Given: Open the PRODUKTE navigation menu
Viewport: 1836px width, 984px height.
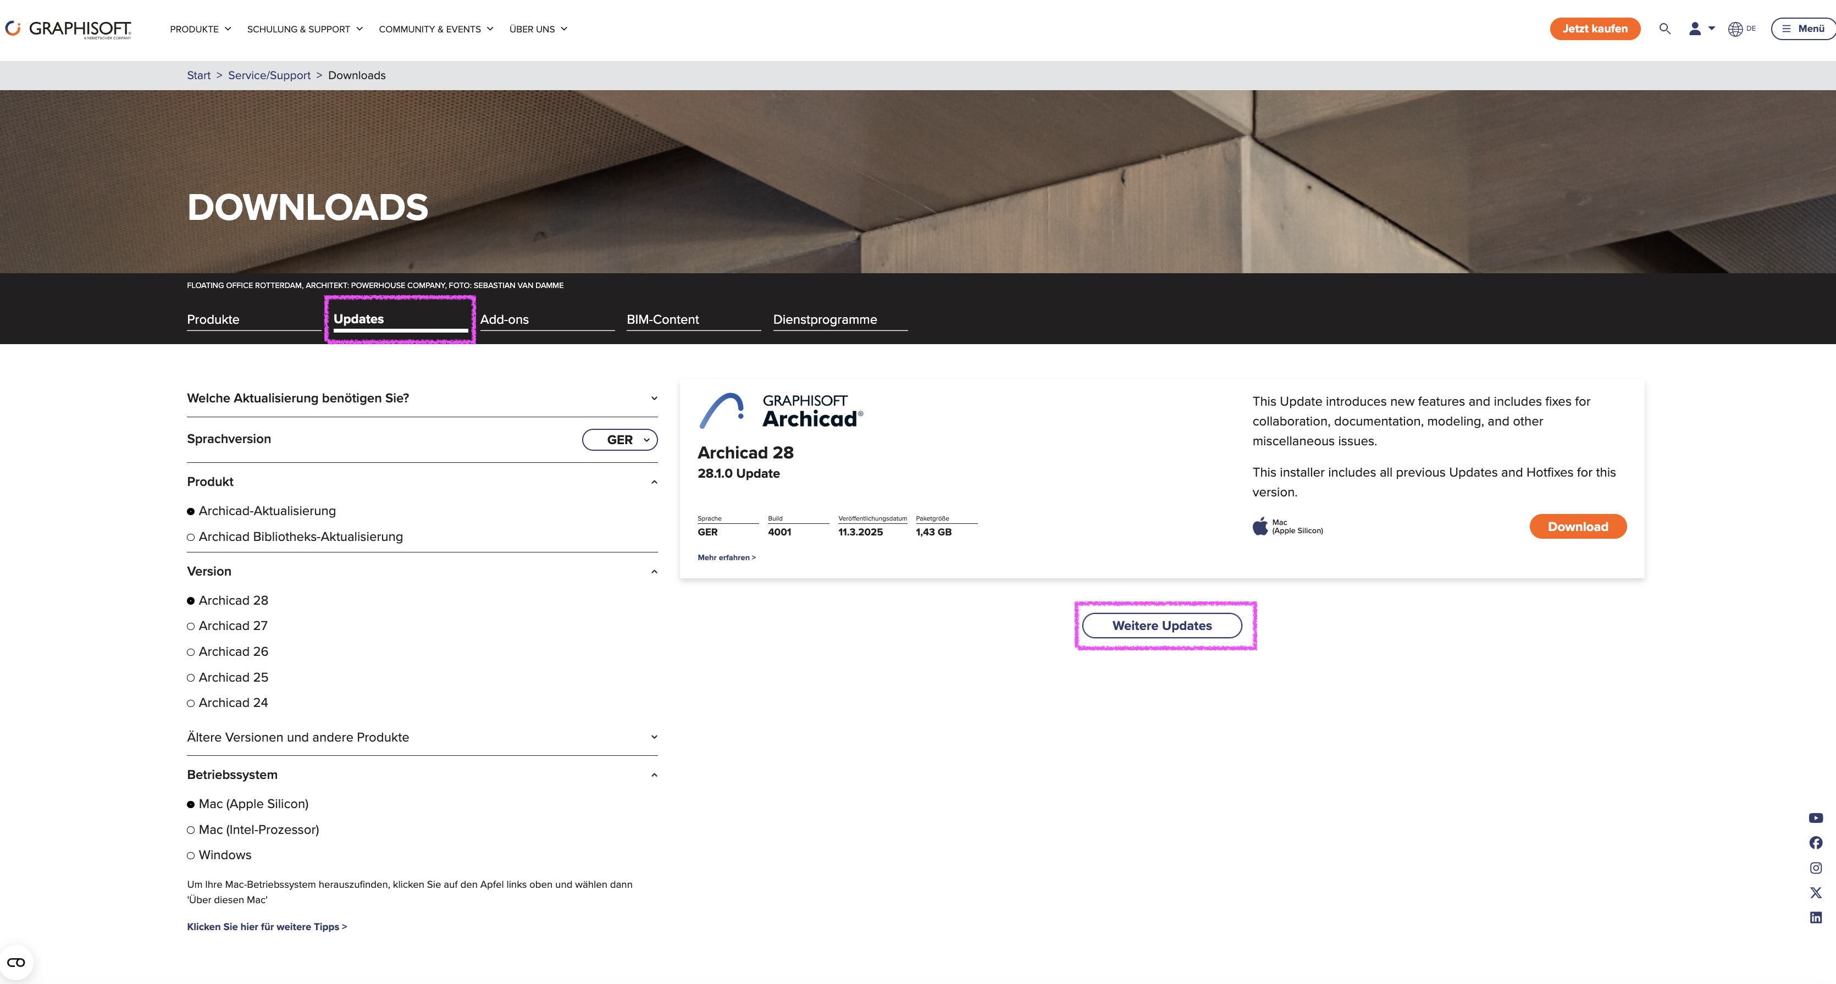Looking at the screenshot, I should pos(200,29).
